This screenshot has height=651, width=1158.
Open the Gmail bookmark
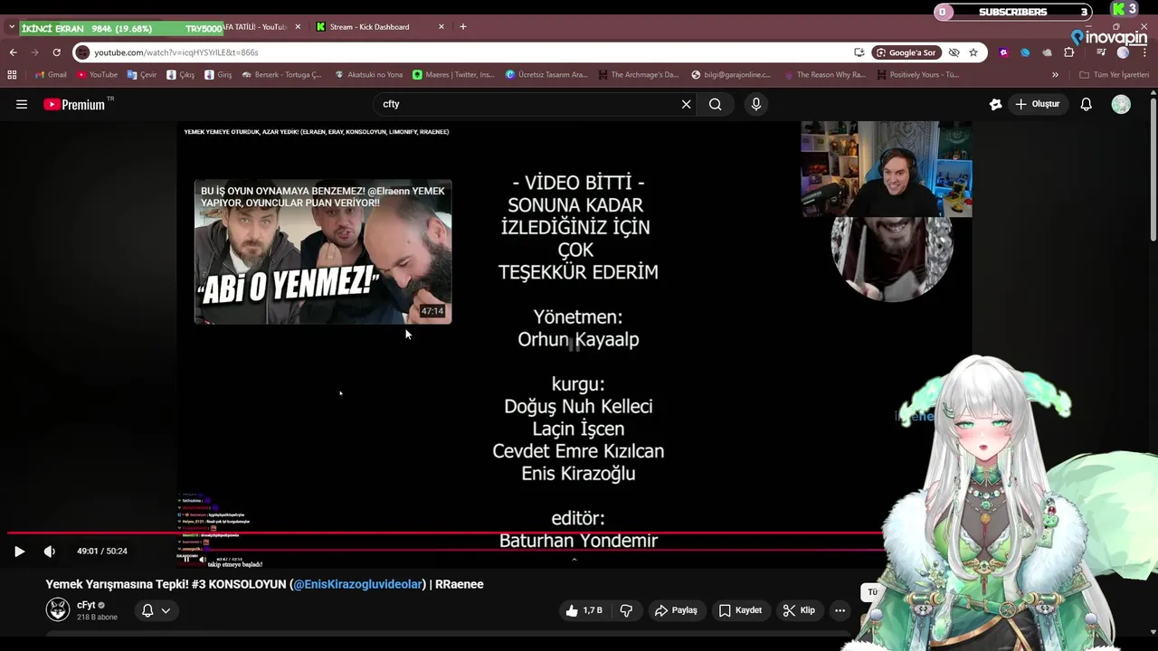[51, 75]
